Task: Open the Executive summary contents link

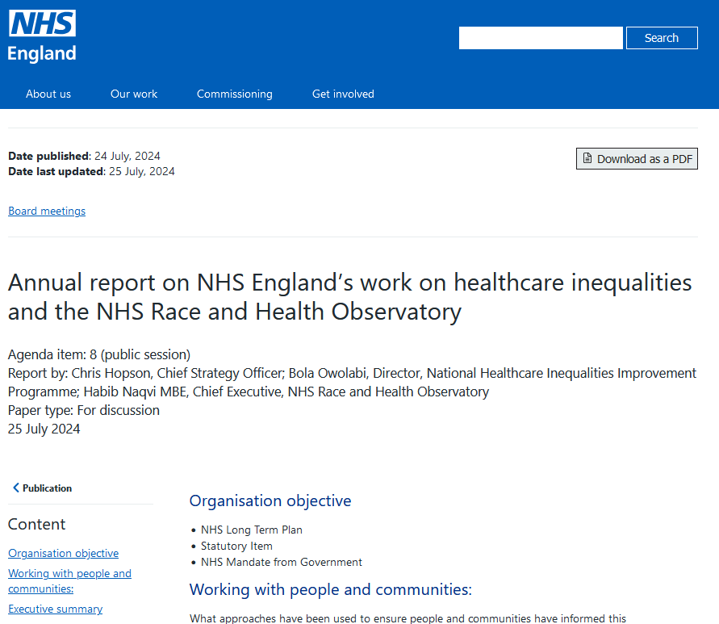Action: (x=56, y=609)
